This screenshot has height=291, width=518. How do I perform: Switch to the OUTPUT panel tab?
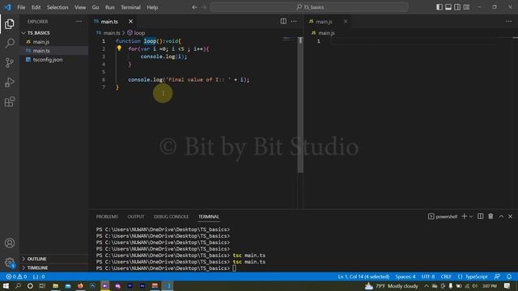(136, 217)
